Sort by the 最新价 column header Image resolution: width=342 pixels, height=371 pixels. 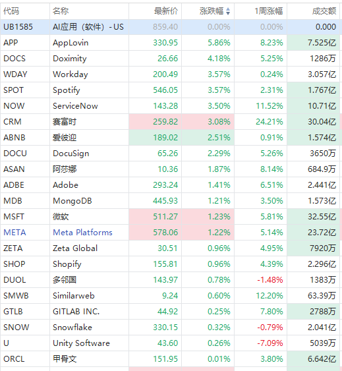[x=165, y=11]
